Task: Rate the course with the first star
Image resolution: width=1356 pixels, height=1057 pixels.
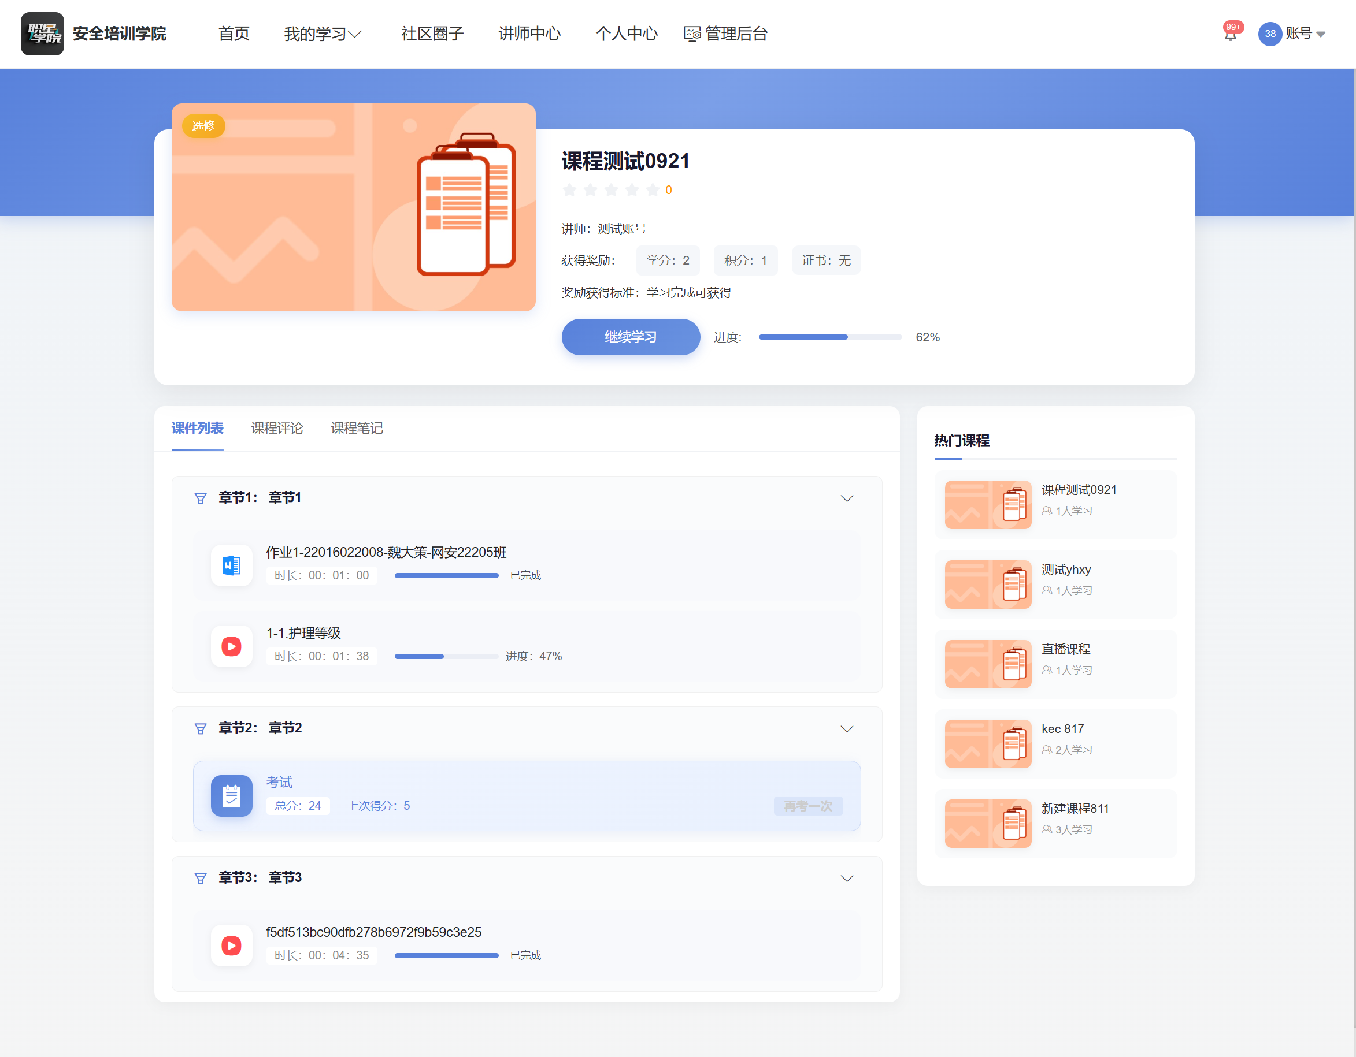Action: pyautogui.click(x=569, y=190)
